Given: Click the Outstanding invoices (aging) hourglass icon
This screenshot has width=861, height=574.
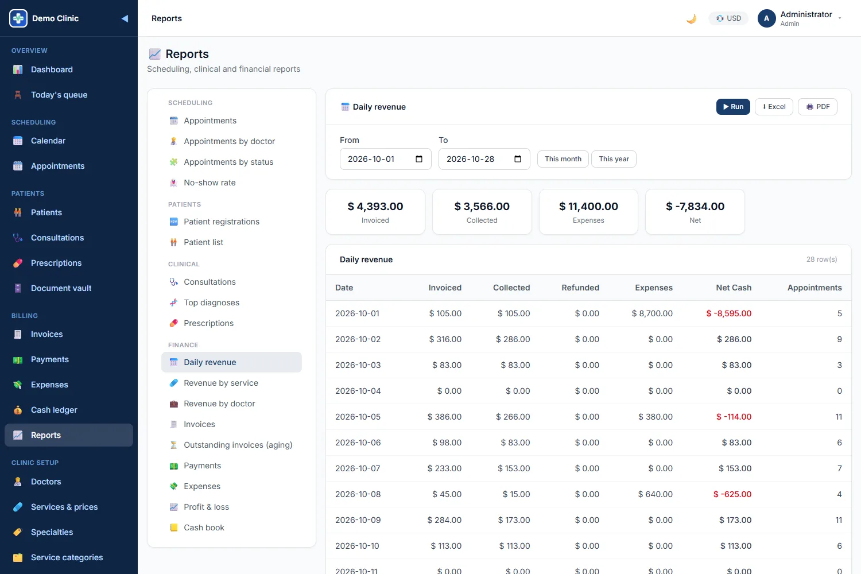Looking at the screenshot, I should coord(173,445).
